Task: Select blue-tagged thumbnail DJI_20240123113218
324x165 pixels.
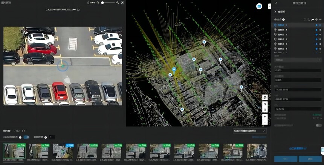Action: coord(63,151)
